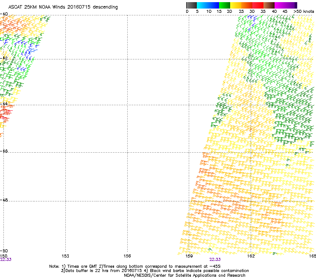
Task: Select the green 15-20 knots color swatch
Action: (225, 5)
